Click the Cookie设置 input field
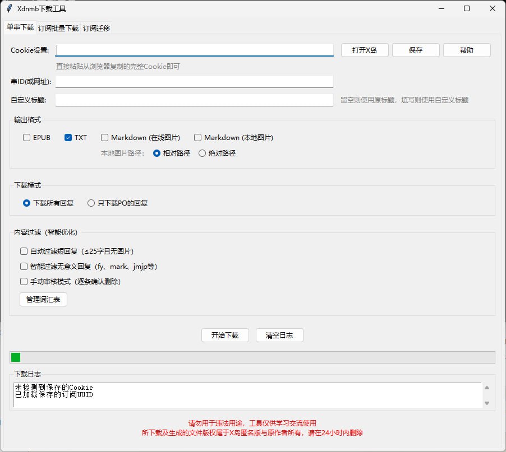This screenshot has width=506, height=452. click(194, 50)
